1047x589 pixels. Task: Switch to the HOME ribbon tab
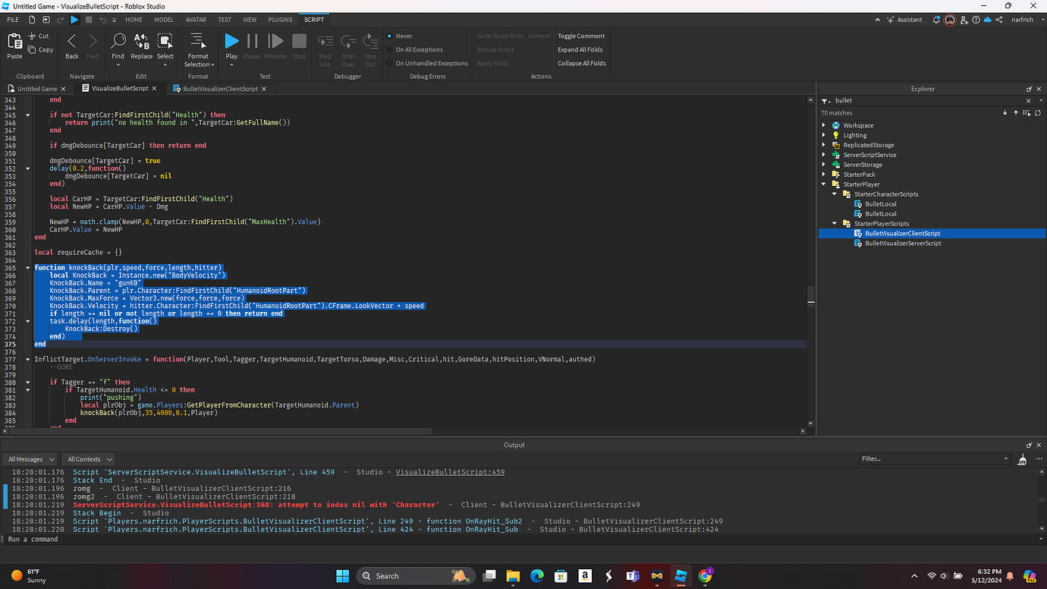134,20
